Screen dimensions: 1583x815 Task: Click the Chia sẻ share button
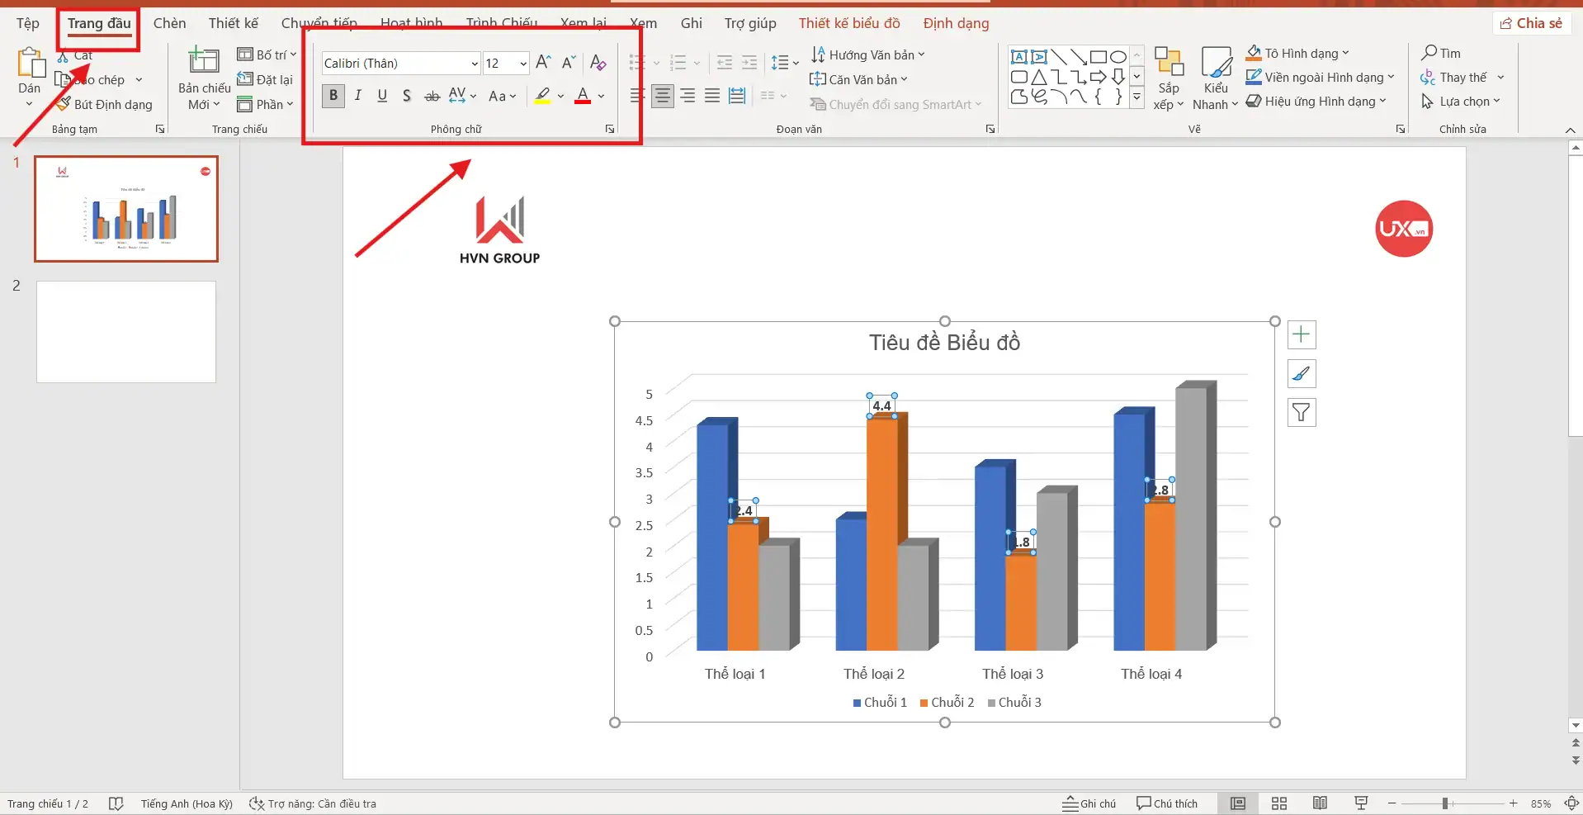pyautogui.click(x=1531, y=23)
